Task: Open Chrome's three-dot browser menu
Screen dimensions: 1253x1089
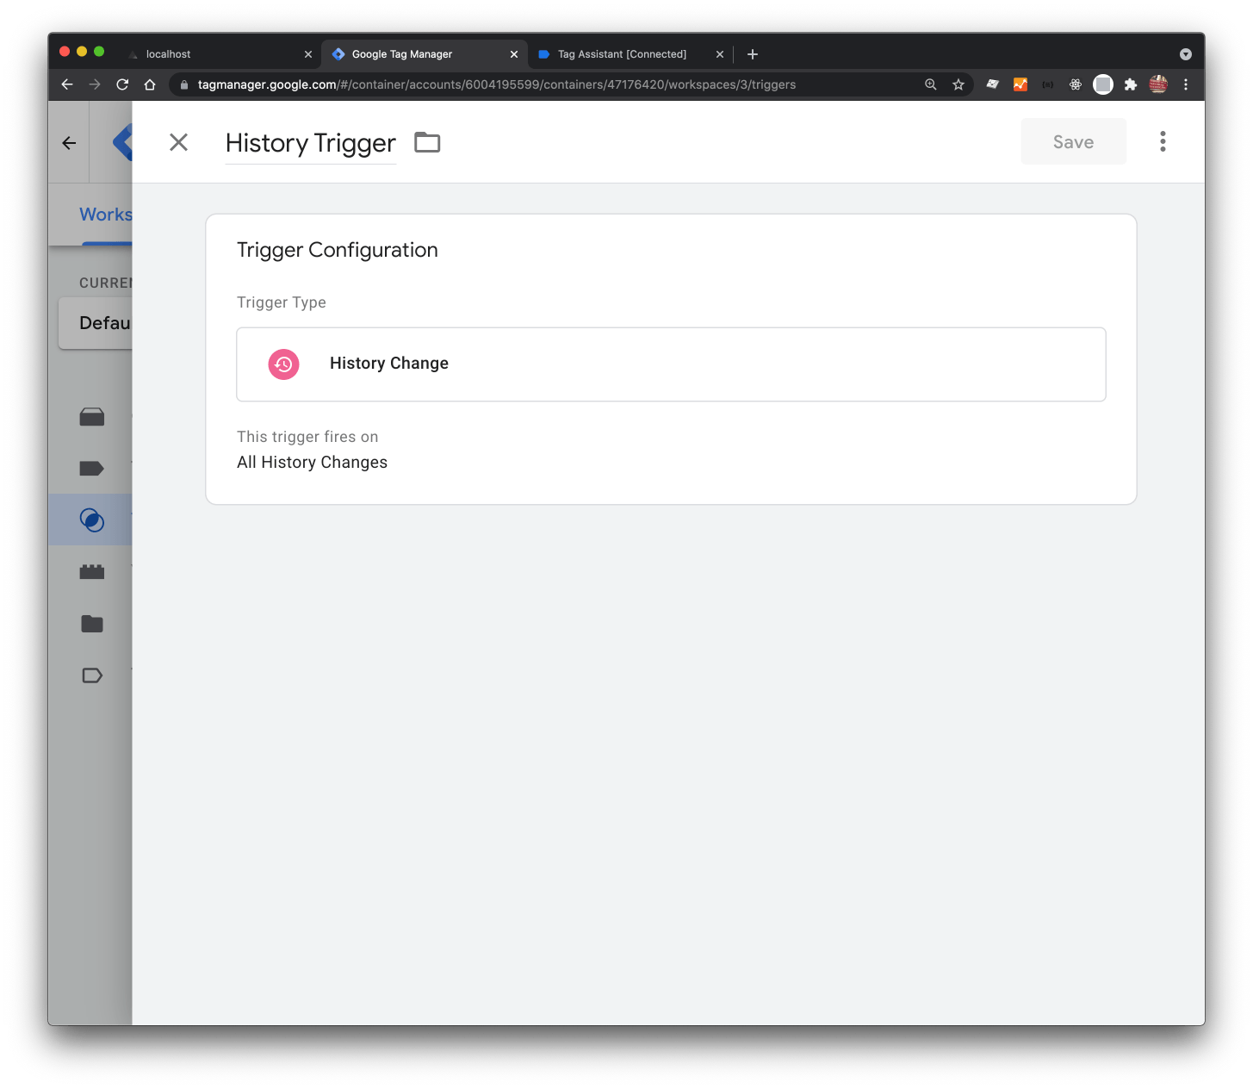Action: (1186, 84)
